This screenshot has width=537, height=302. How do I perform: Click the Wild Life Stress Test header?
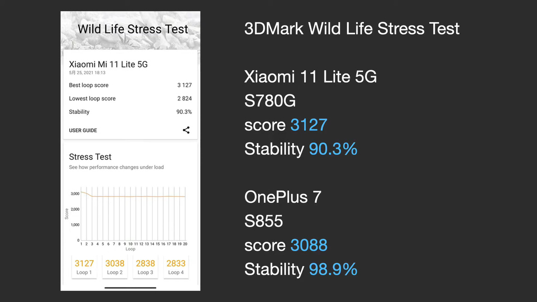coord(133,29)
